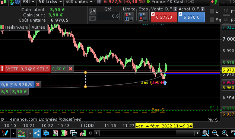Open the 50 ticks timeframe dropdown
Viewport: 235px width, 139px height.
click(x=50, y=2)
